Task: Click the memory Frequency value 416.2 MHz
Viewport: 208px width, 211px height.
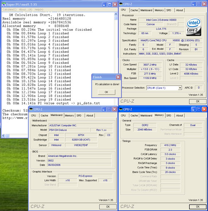Action: 170,145
